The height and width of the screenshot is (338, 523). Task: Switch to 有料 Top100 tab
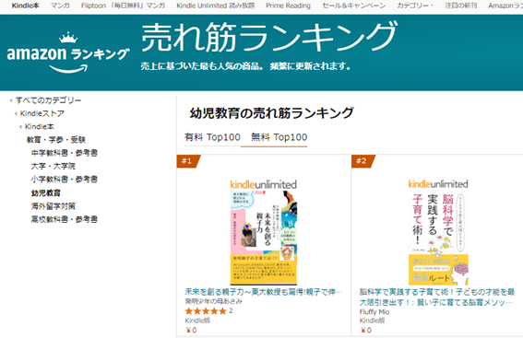pyautogui.click(x=212, y=137)
